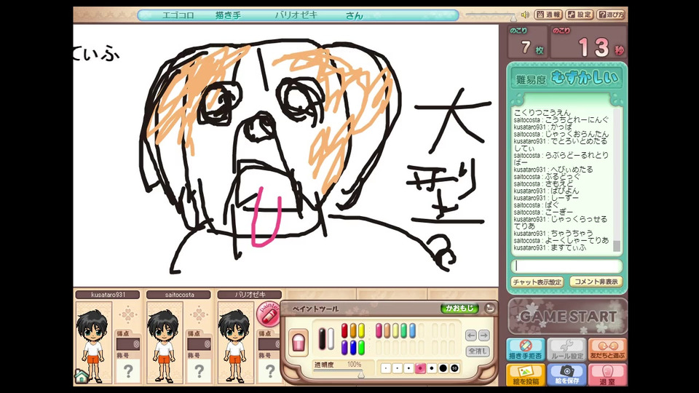Click into the chat text input field
699x393 pixels.
[x=566, y=266]
